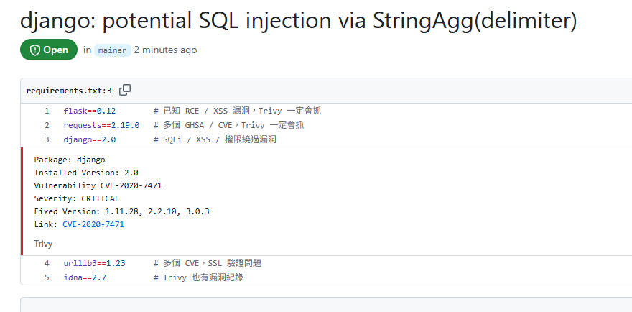Screen dimensions: 632x312
Task: Select line number 5 in the code
Action: click(x=47, y=277)
